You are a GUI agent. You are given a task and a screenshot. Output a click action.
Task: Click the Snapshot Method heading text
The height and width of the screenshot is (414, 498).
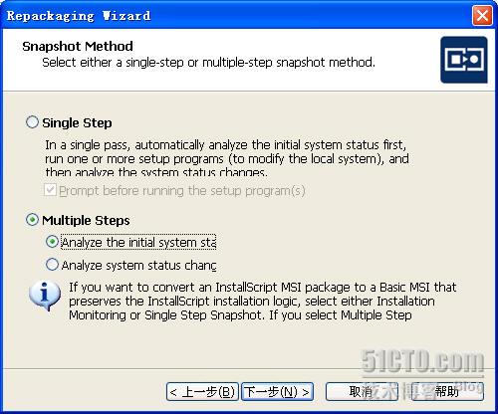point(78,46)
